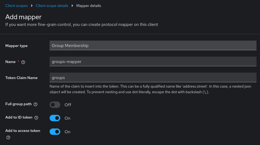
Task: Show help for Add to access token
Action: pos(8,137)
